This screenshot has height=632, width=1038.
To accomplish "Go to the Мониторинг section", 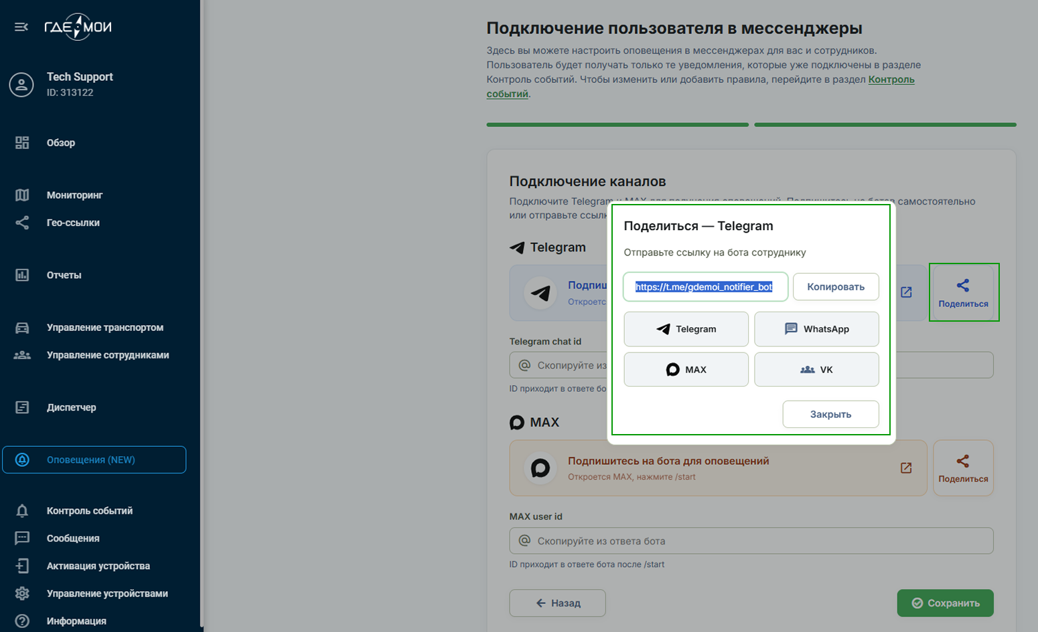I will (74, 195).
